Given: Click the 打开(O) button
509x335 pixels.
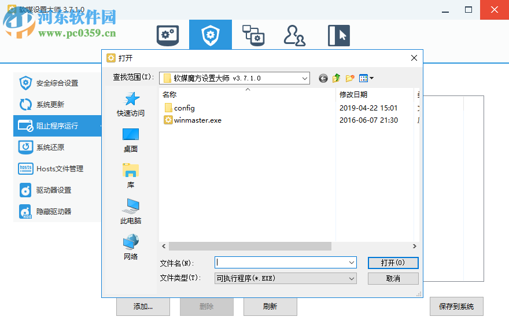Looking at the screenshot, I should [393, 263].
